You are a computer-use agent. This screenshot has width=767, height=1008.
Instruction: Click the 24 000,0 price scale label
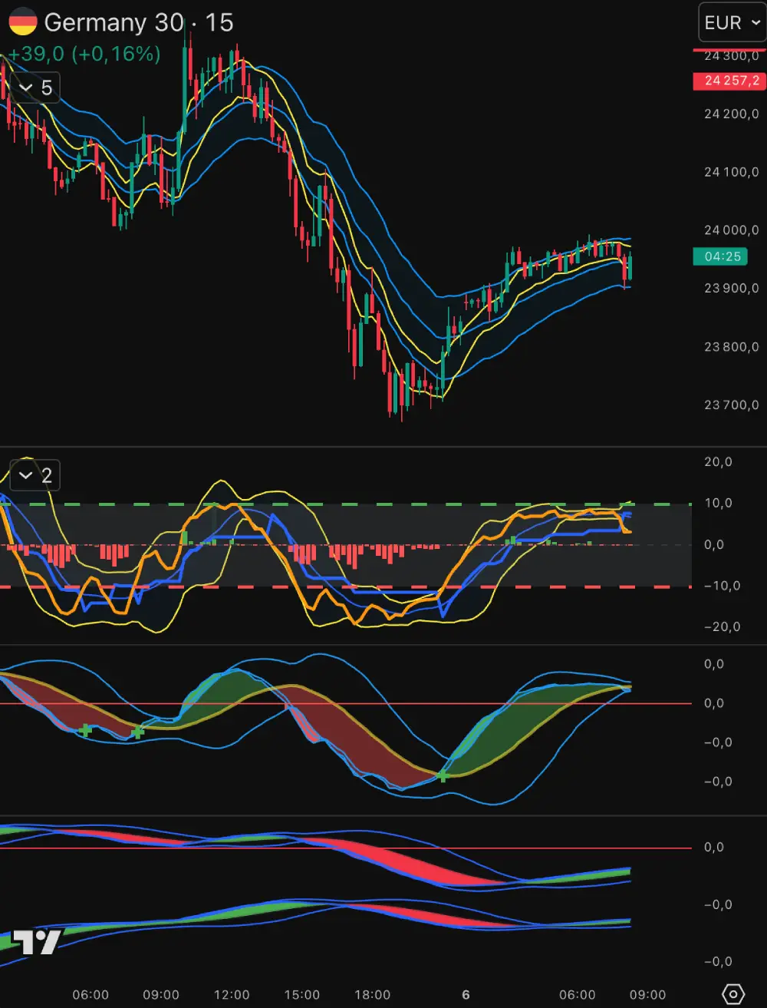[731, 230]
